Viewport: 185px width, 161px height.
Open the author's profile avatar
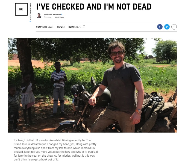click(39, 16)
